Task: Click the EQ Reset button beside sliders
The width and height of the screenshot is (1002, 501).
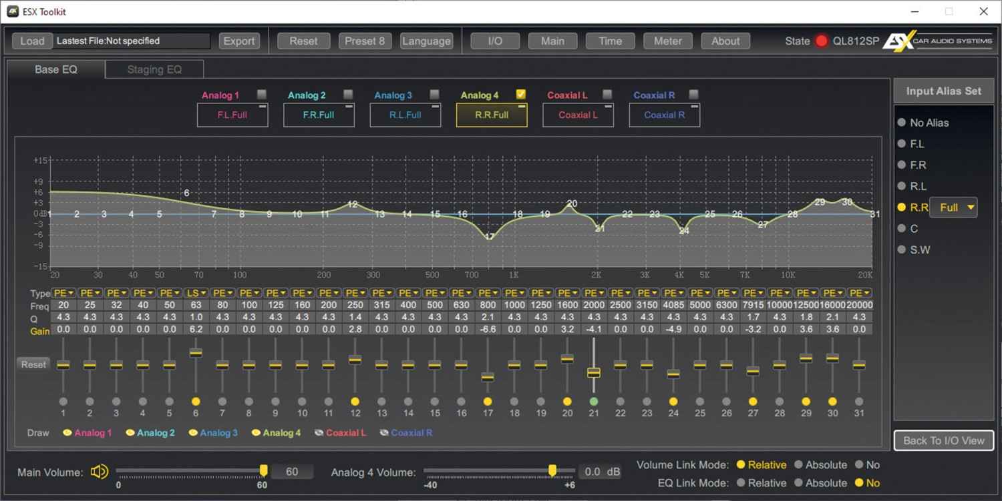Action: pyautogui.click(x=33, y=364)
